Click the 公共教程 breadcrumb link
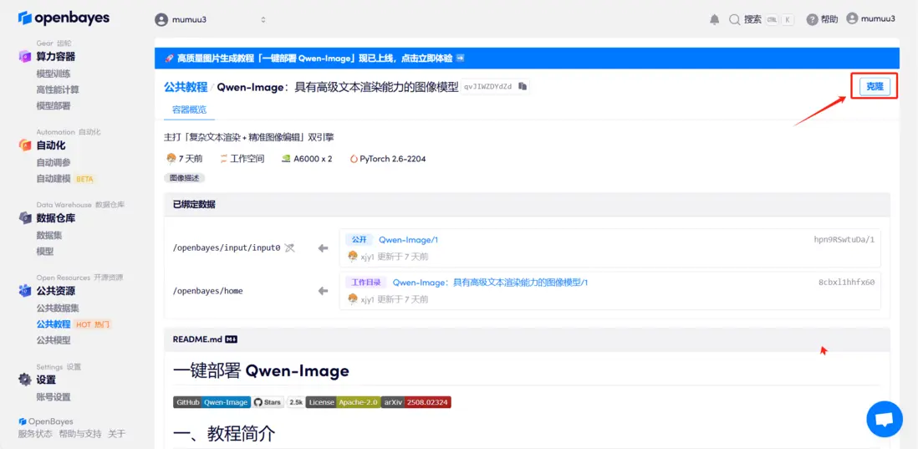This screenshot has height=449, width=918. [x=186, y=87]
